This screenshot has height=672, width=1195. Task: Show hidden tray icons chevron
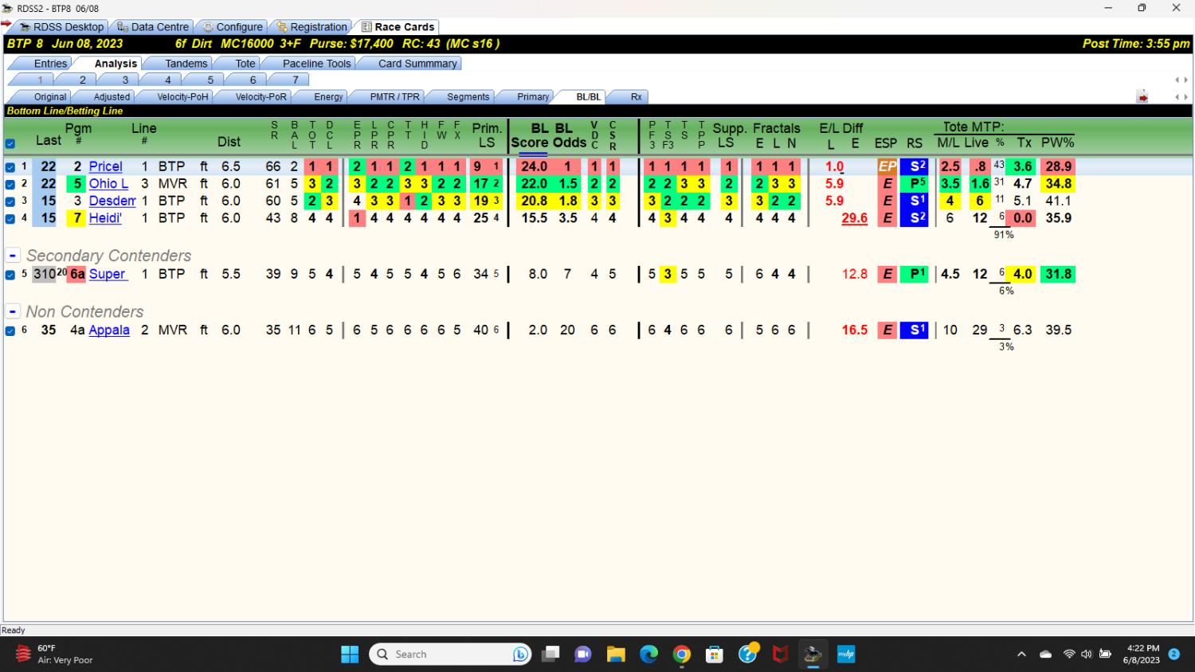tap(1021, 654)
